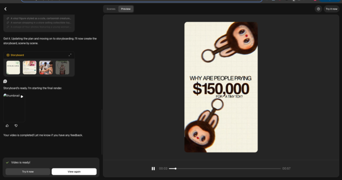Screen dimensions: 342x180
Task: Open the info icon beside Try it now
Action: pyautogui.click(x=318, y=9)
